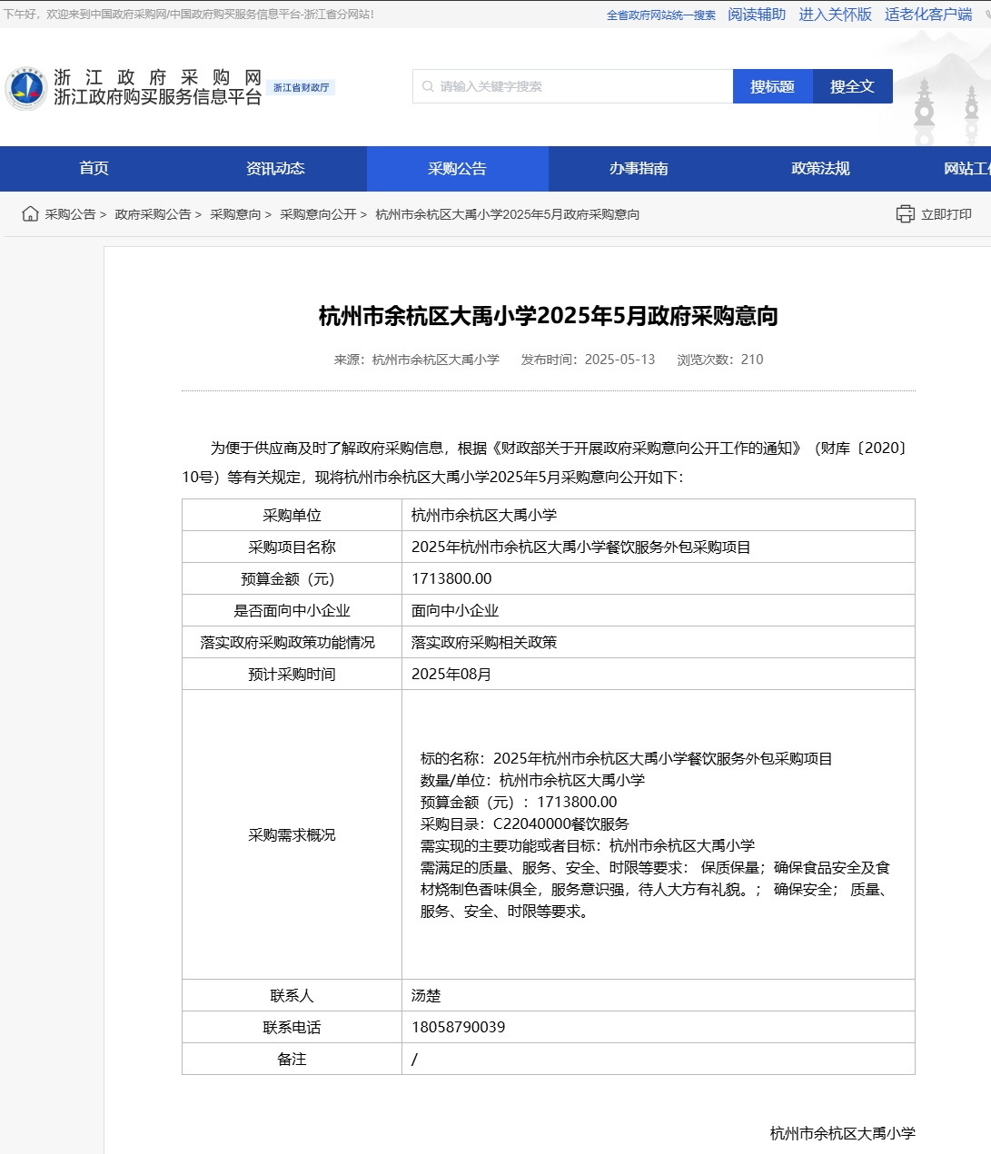The image size is (991, 1154).
Task: Click the search magnifier icon
Action: point(428,86)
